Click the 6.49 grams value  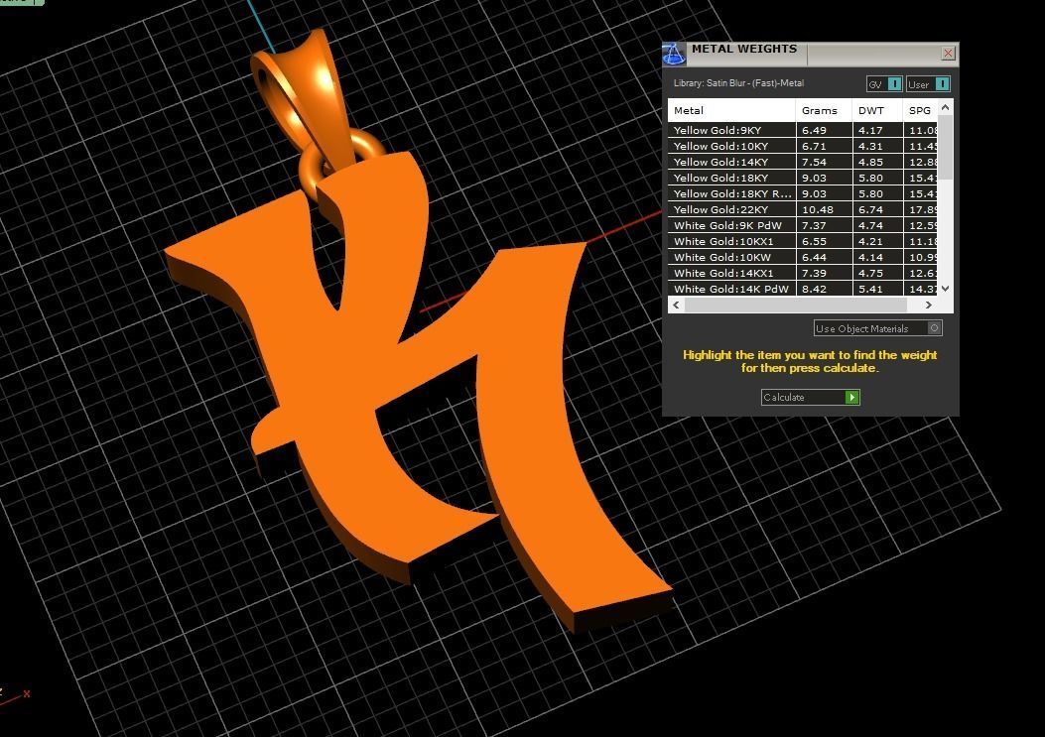click(x=814, y=131)
